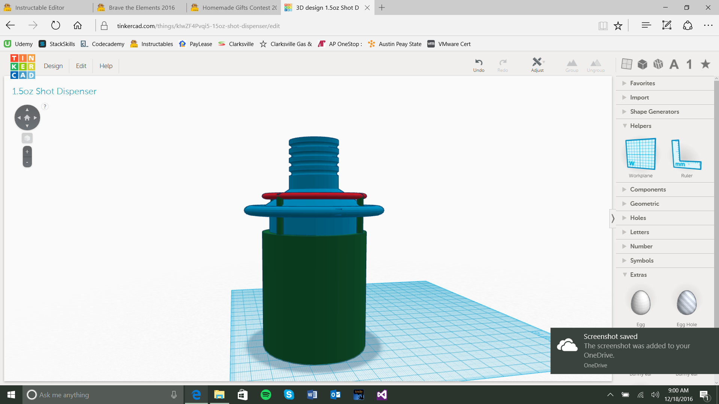Open the Design menu
719x404 pixels.
[x=53, y=66]
